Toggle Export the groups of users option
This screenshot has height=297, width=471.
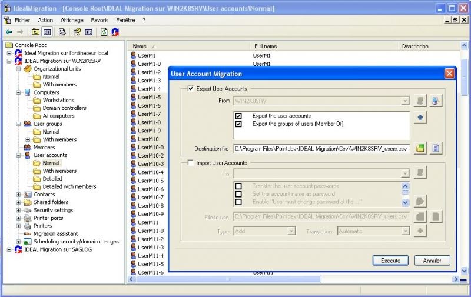pyautogui.click(x=238, y=124)
